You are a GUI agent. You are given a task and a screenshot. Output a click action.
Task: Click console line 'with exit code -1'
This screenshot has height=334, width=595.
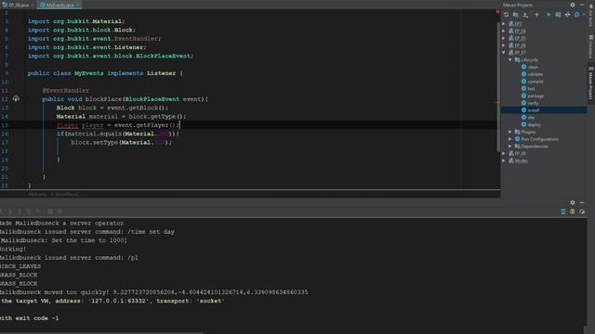click(30, 318)
